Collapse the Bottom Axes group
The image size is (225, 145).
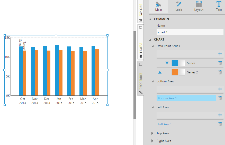point(153,81)
